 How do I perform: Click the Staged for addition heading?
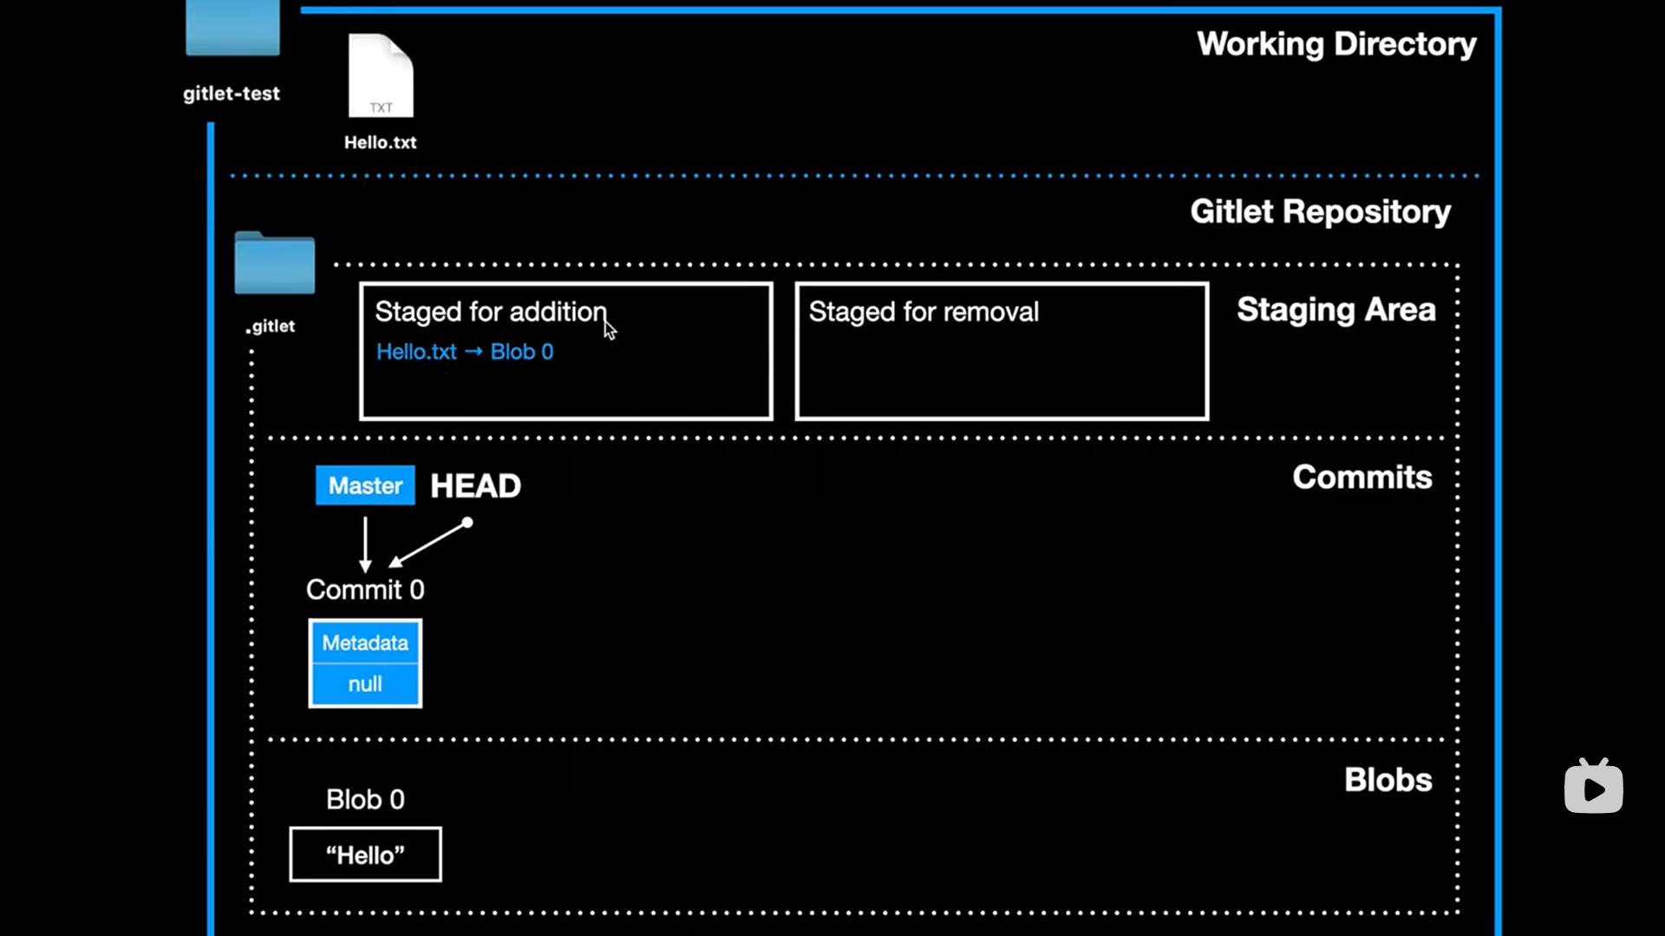coord(490,312)
